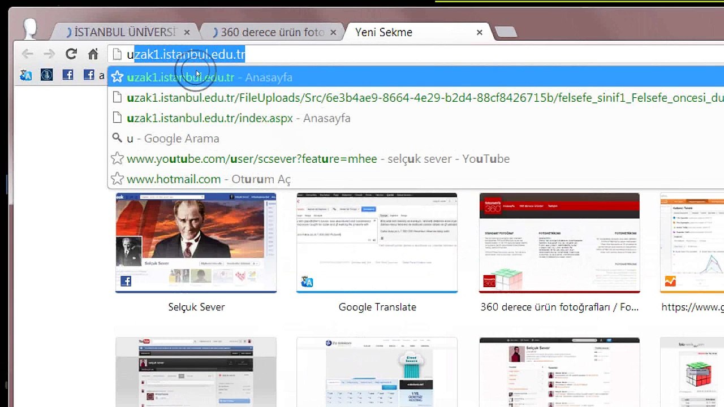724x407 pixels.
Task: Click star icon of highlighted uzak1 suggestion
Action: (x=117, y=77)
